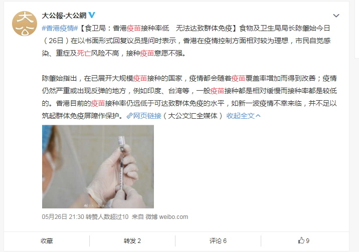Click the 微博 weibo.com source link

pos(166,217)
